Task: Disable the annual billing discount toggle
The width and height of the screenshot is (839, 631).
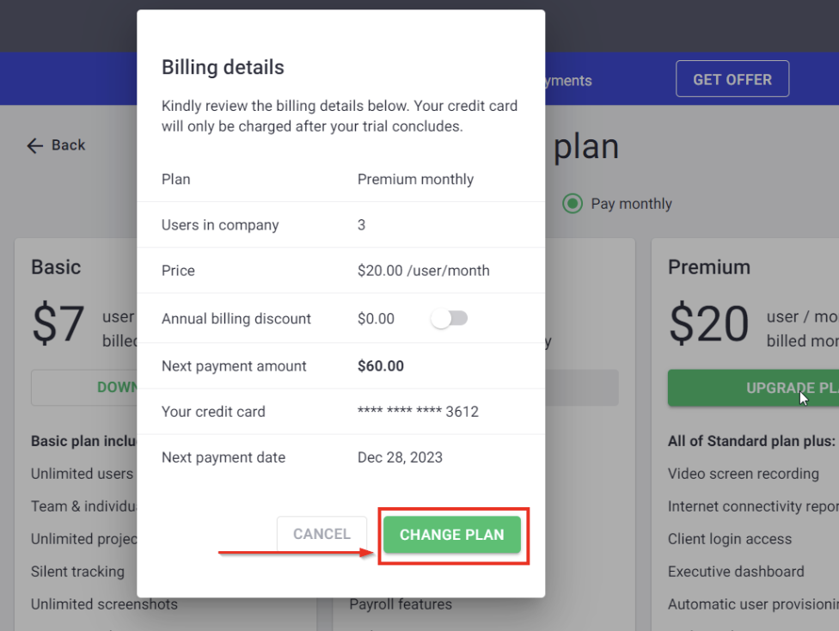Action: tap(449, 318)
